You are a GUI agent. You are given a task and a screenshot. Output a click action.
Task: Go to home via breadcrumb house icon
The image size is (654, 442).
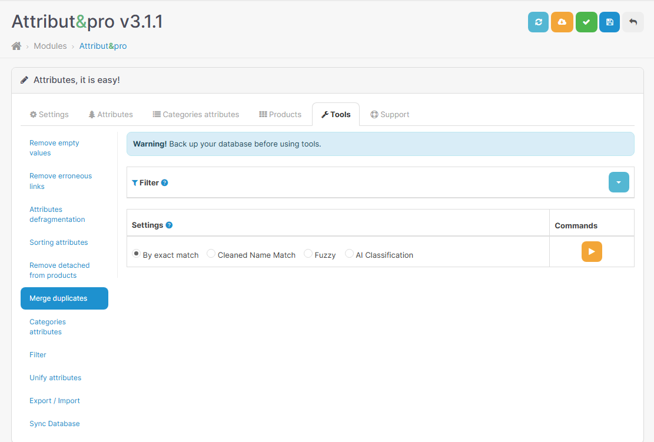click(16, 46)
